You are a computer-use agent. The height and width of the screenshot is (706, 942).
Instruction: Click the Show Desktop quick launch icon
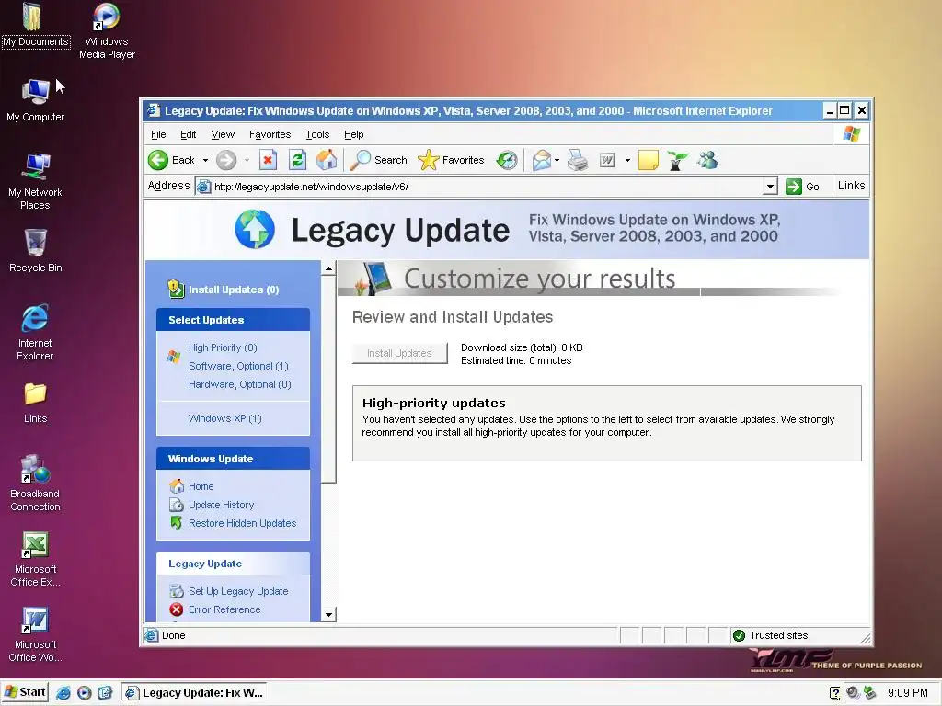tap(105, 693)
